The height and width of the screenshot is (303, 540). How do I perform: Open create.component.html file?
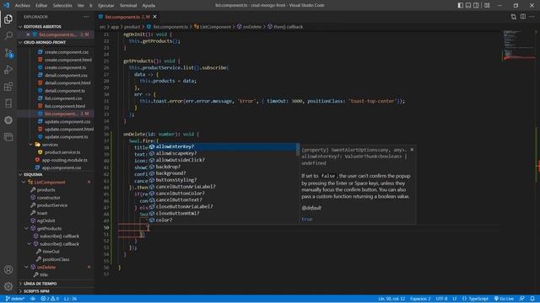[68, 60]
